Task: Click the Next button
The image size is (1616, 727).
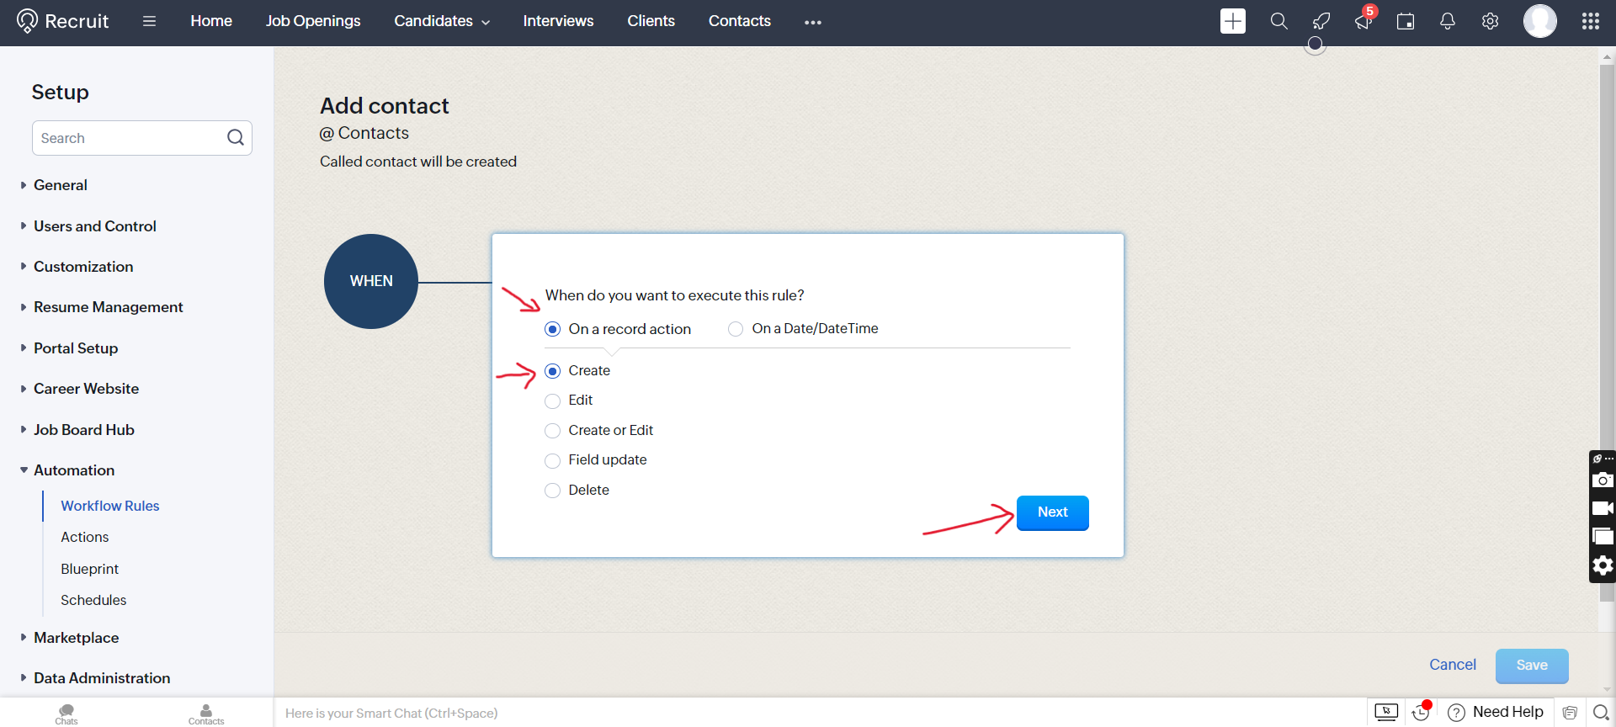Action: (x=1052, y=512)
